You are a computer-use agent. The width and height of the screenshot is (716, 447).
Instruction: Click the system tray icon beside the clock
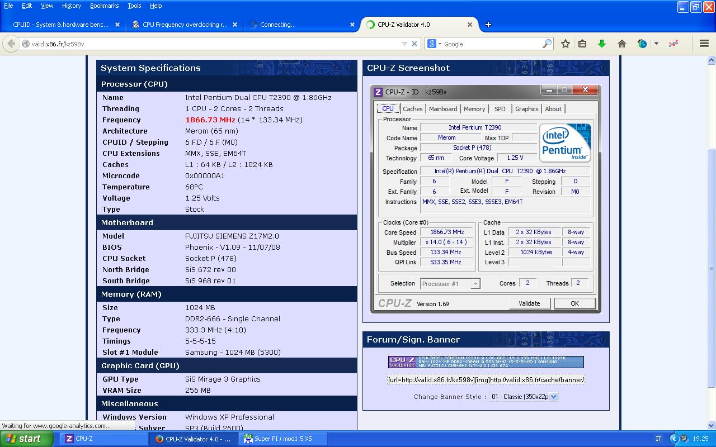(684, 439)
